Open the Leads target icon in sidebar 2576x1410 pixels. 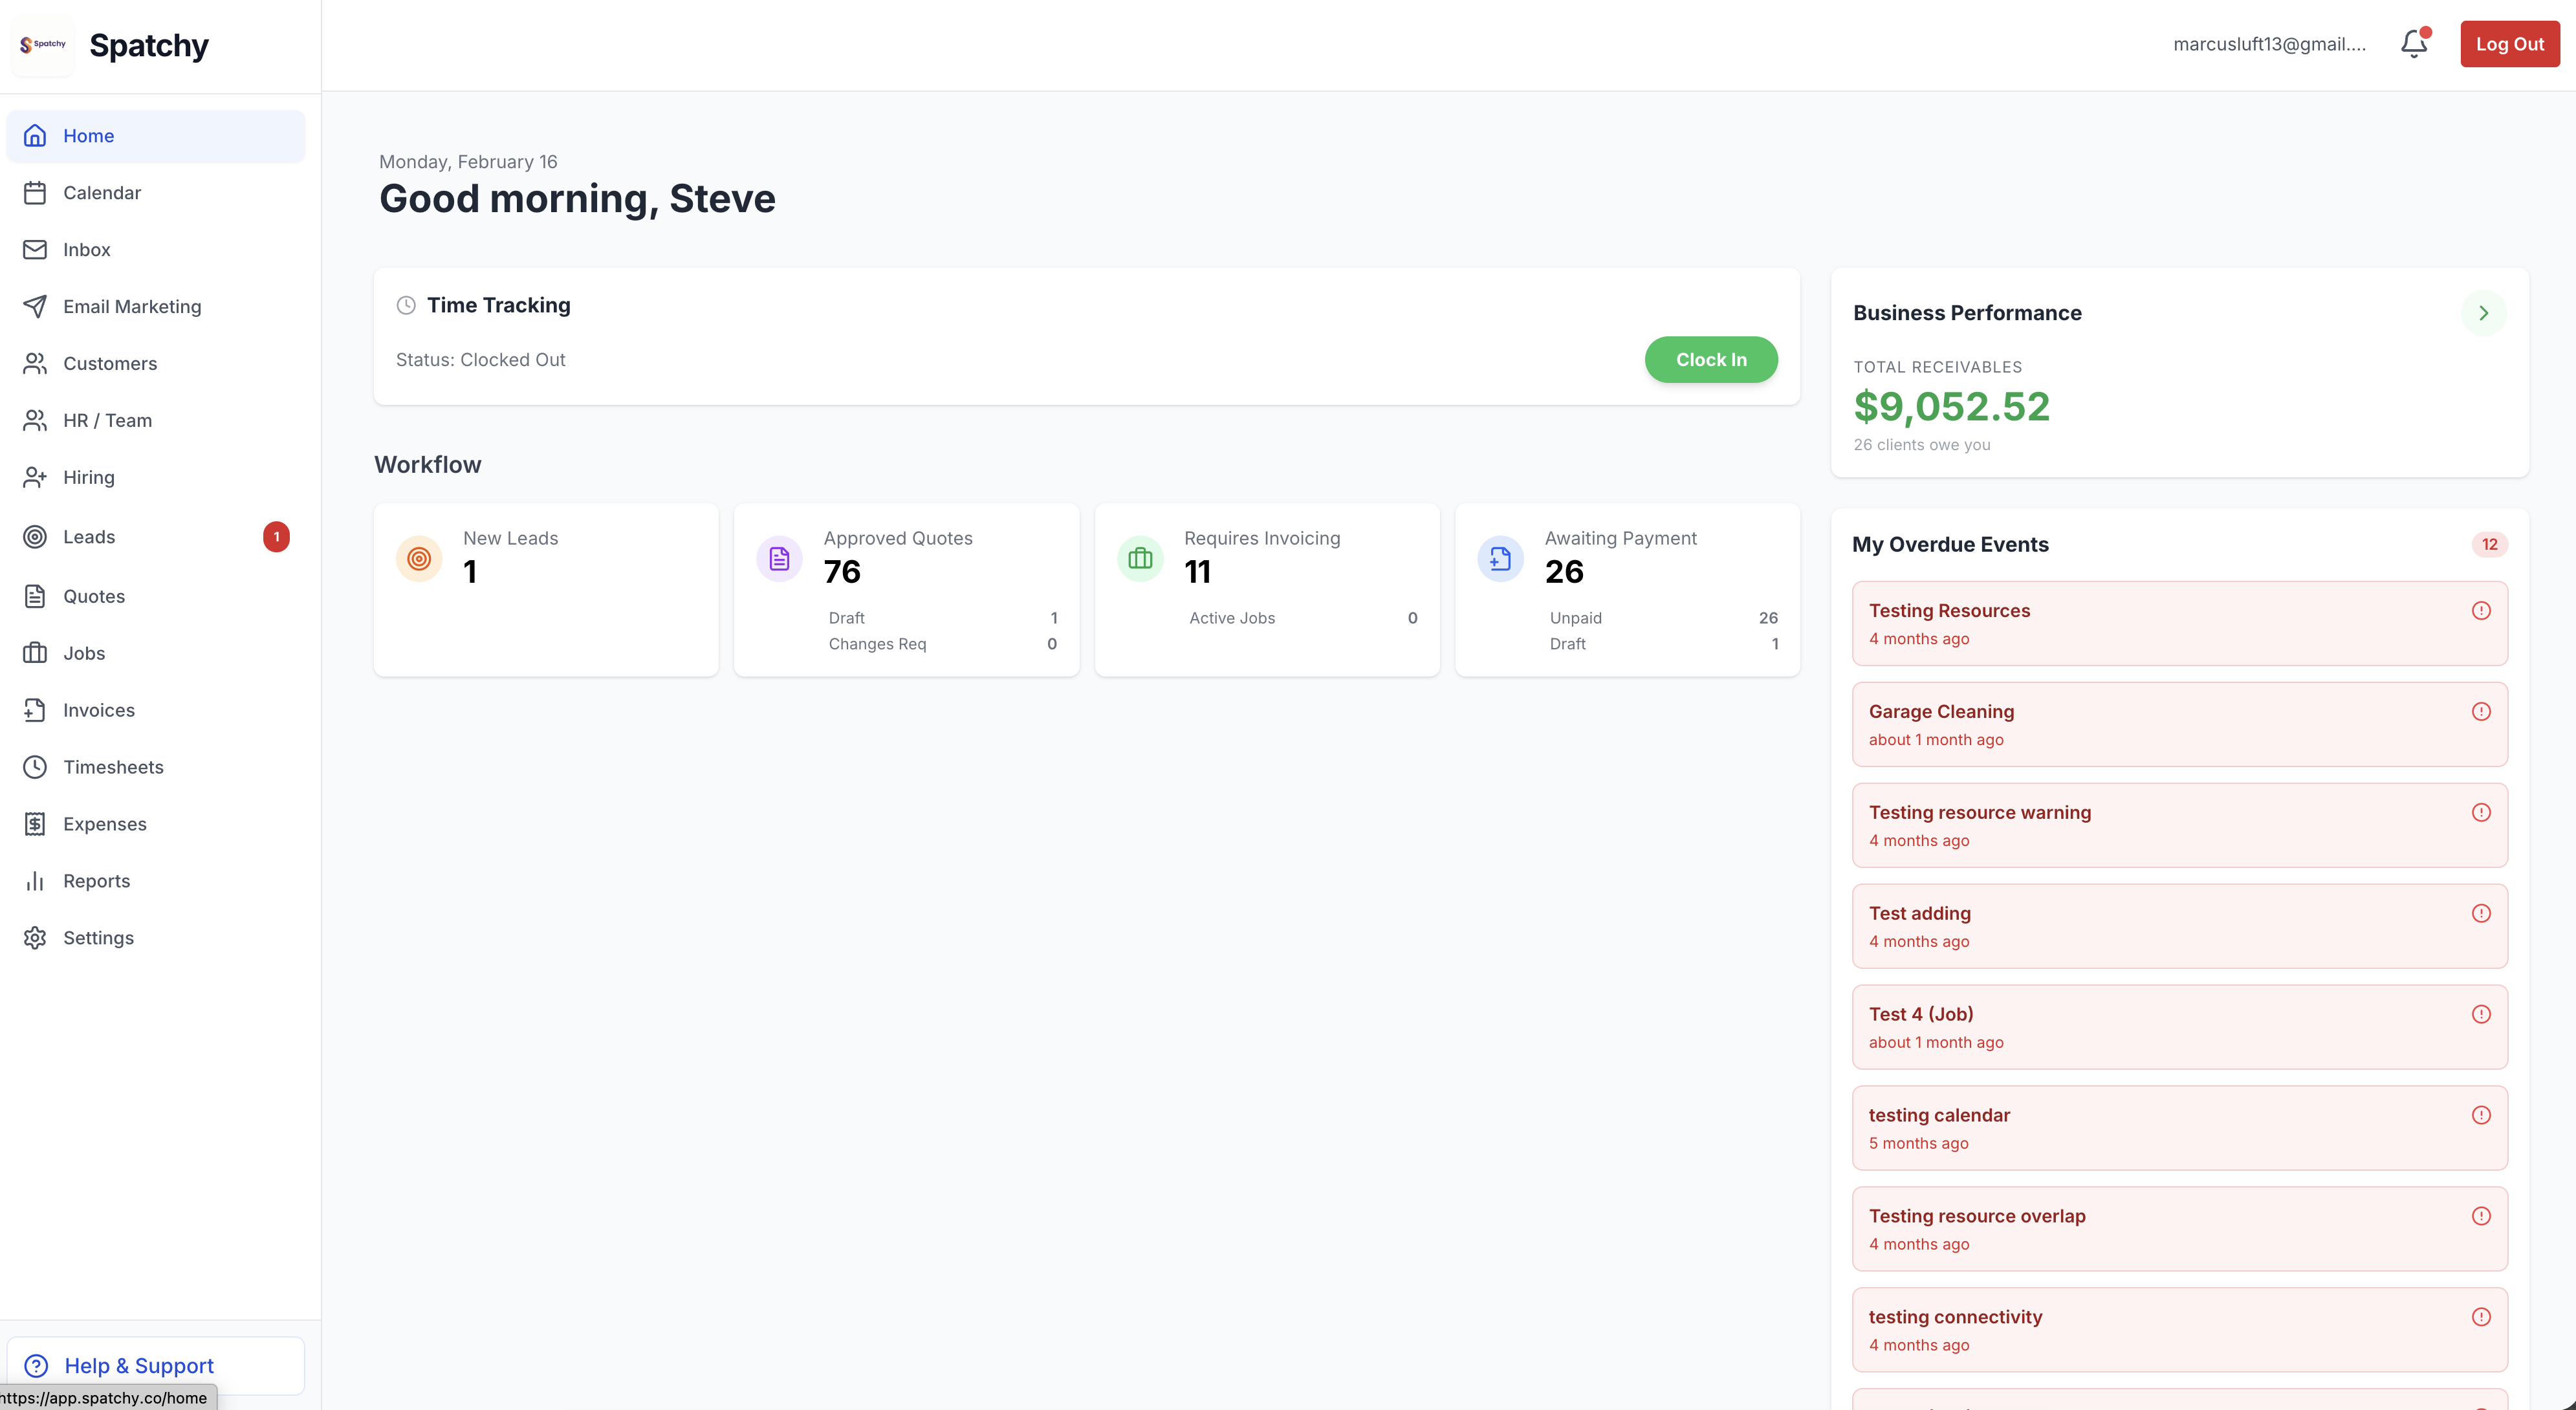pyautogui.click(x=35, y=537)
